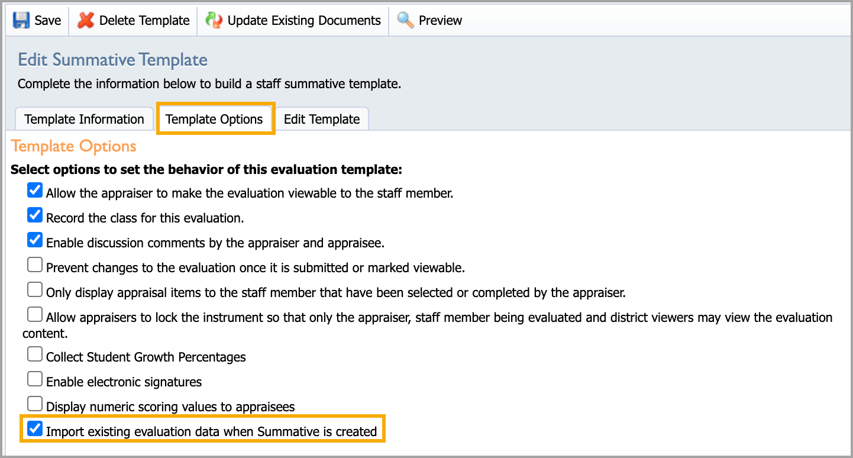Uncheck allow appraiser to make evaluation viewable
This screenshot has width=853, height=458.
(35, 190)
